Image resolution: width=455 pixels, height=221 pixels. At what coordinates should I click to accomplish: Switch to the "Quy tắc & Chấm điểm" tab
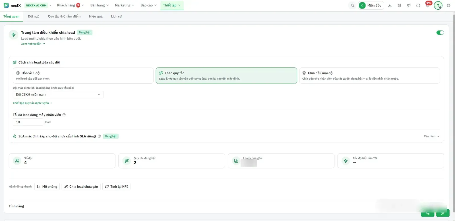click(64, 16)
